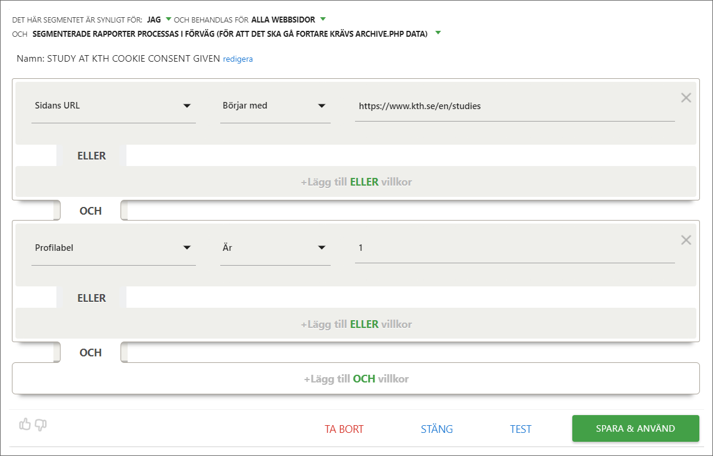
Task: Remove the Sidans URL condition with X
Action: [686, 98]
